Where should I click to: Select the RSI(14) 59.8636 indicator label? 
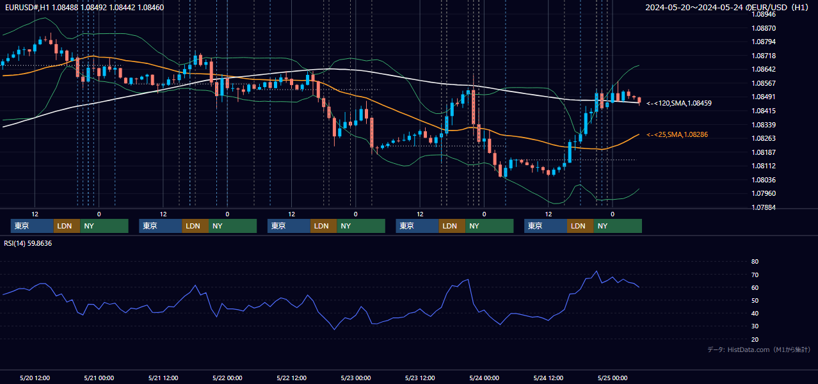(28, 243)
